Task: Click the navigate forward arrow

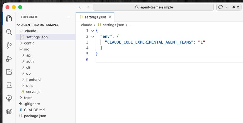Action: [88, 7]
